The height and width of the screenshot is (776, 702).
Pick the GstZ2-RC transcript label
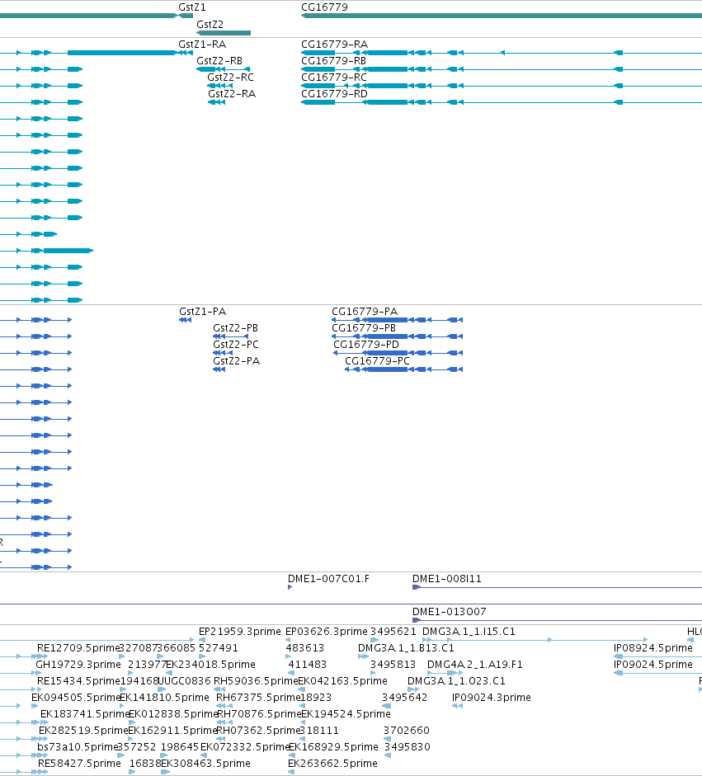point(230,78)
